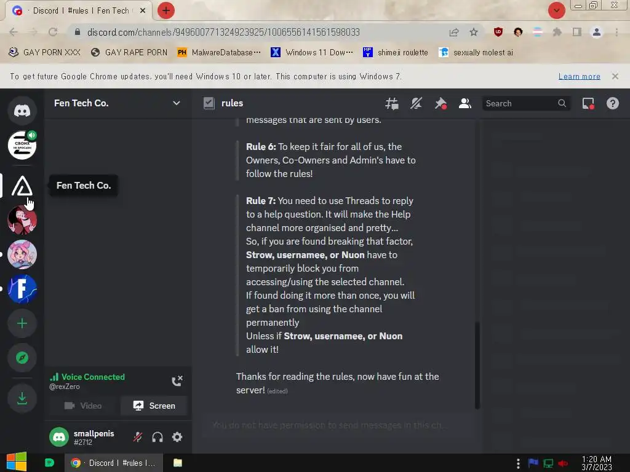This screenshot has width=630, height=472.
Task: Open Discord home direct messages icon
Action: pyautogui.click(x=22, y=111)
